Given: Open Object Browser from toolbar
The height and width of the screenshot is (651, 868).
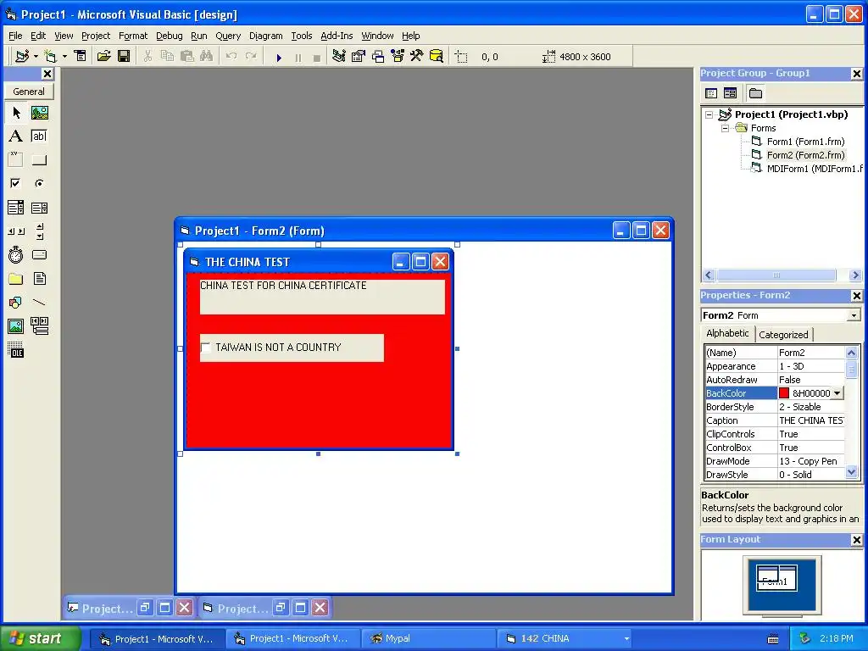Looking at the screenshot, I should pyautogui.click(x=398, y=57).
